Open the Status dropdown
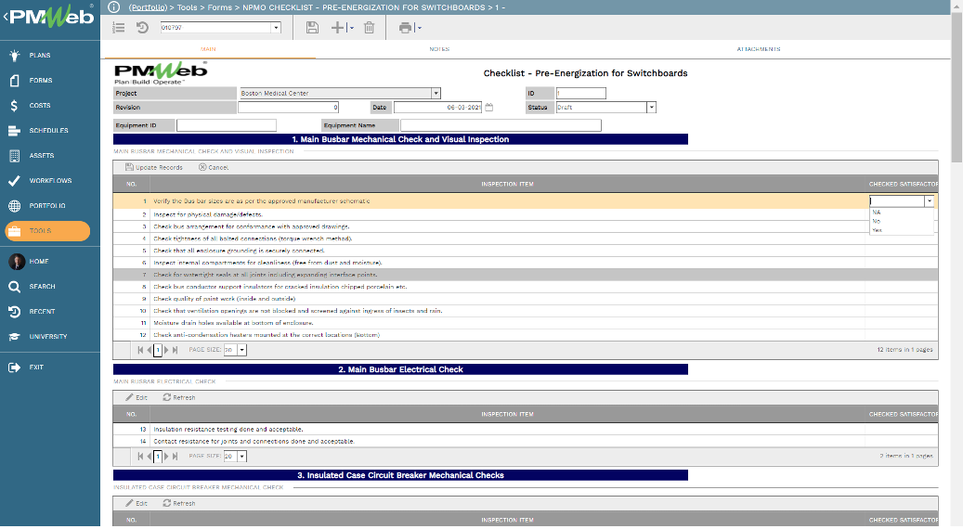This screenshot has height=529, width=963. (x=651, y=108)
